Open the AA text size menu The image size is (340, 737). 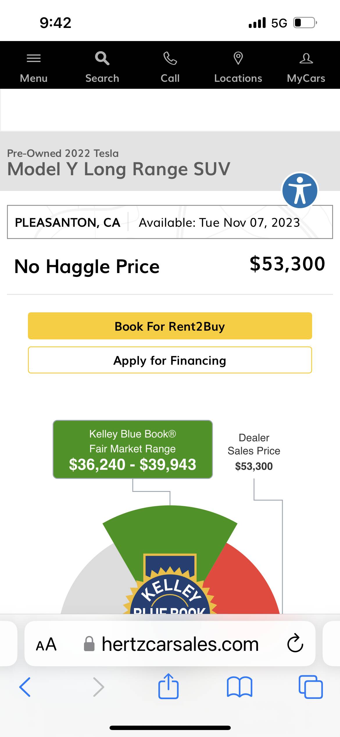point(46,644)
